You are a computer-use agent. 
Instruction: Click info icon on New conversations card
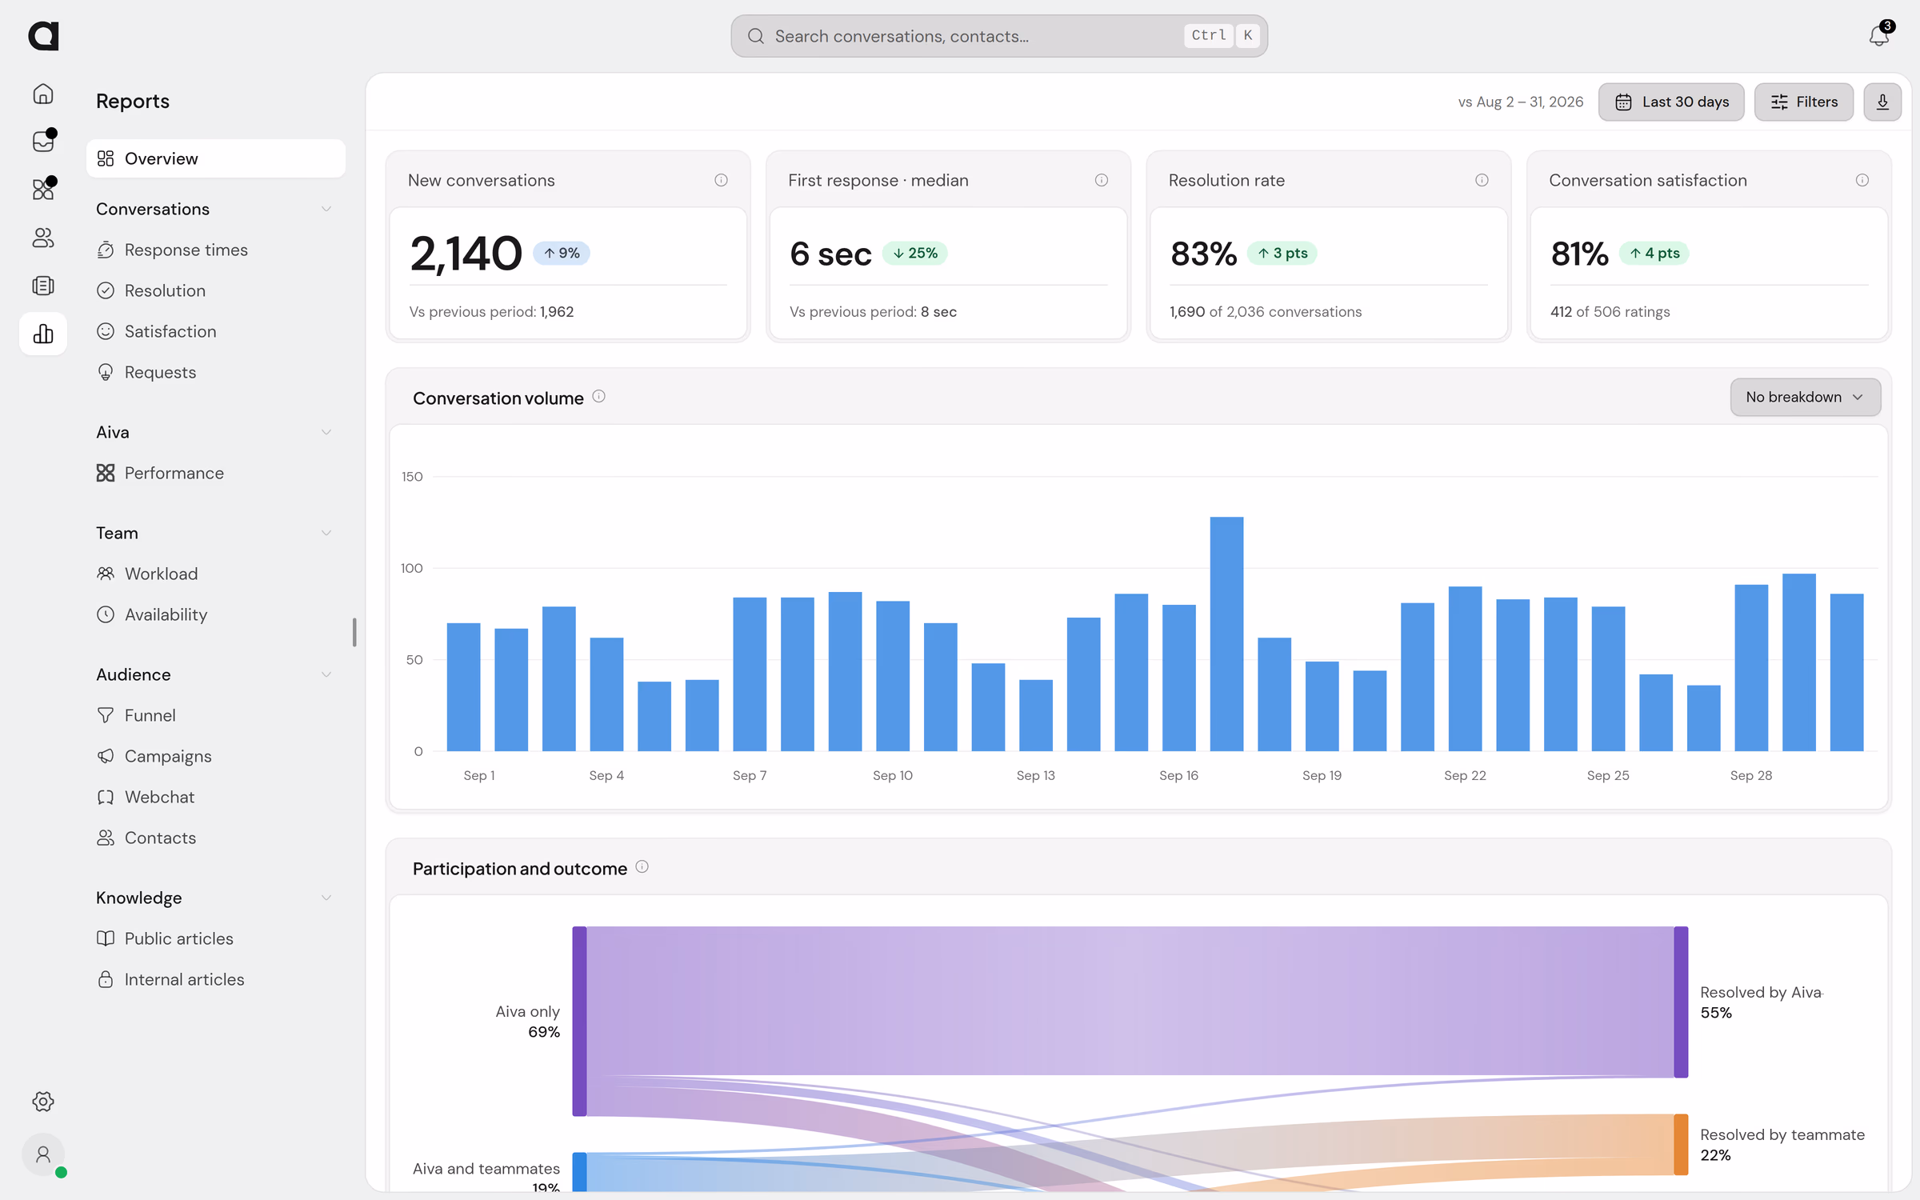click(721, 180)
